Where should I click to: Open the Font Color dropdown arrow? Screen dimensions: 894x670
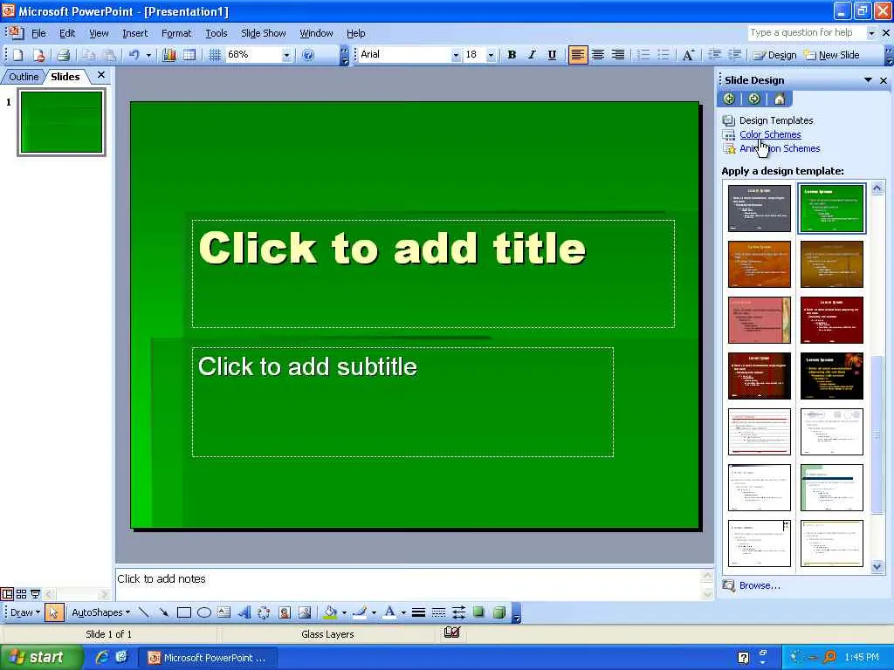coord(403,613)
